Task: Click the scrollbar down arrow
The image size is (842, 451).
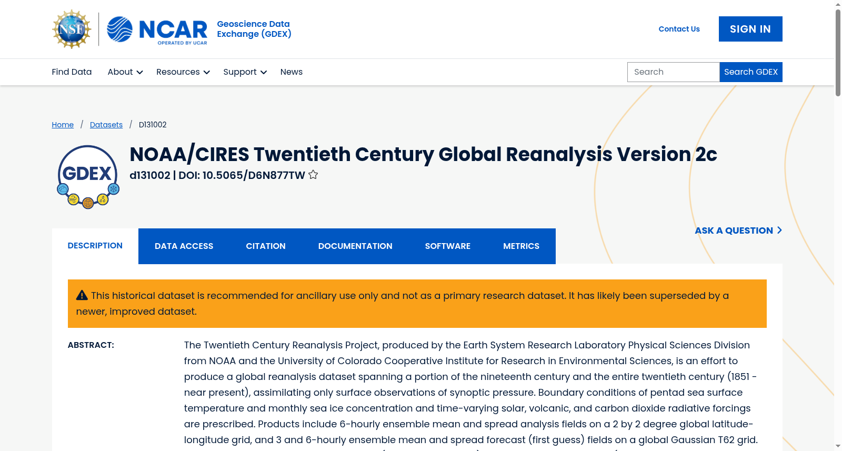Action: [x=838, y=446]
